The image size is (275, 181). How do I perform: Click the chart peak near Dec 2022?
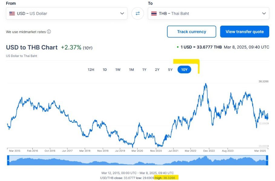click(x=206, y=84)
